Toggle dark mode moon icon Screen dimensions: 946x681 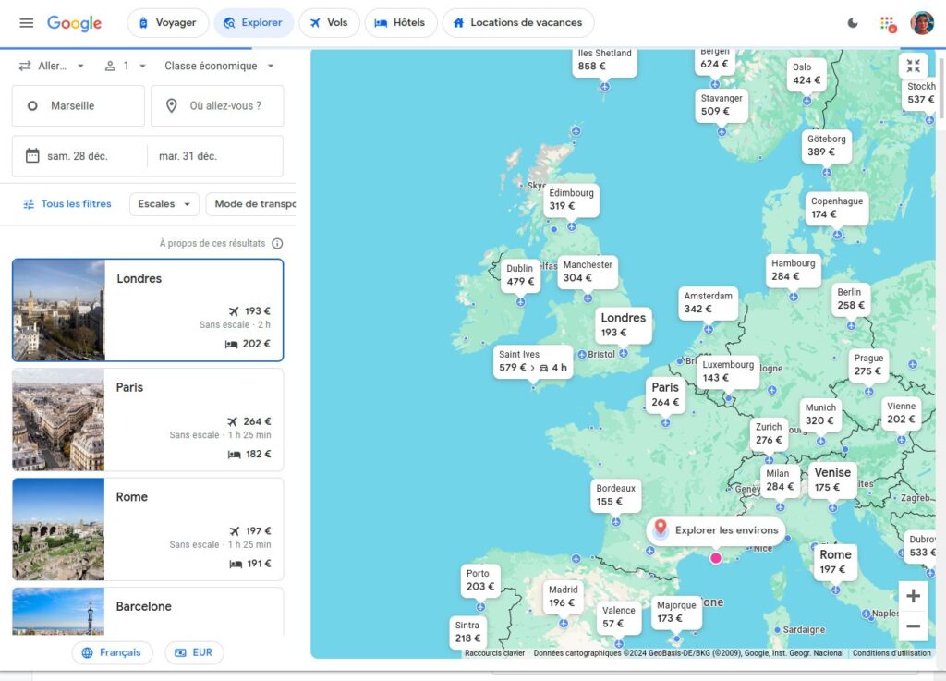(x=853, y=23)
